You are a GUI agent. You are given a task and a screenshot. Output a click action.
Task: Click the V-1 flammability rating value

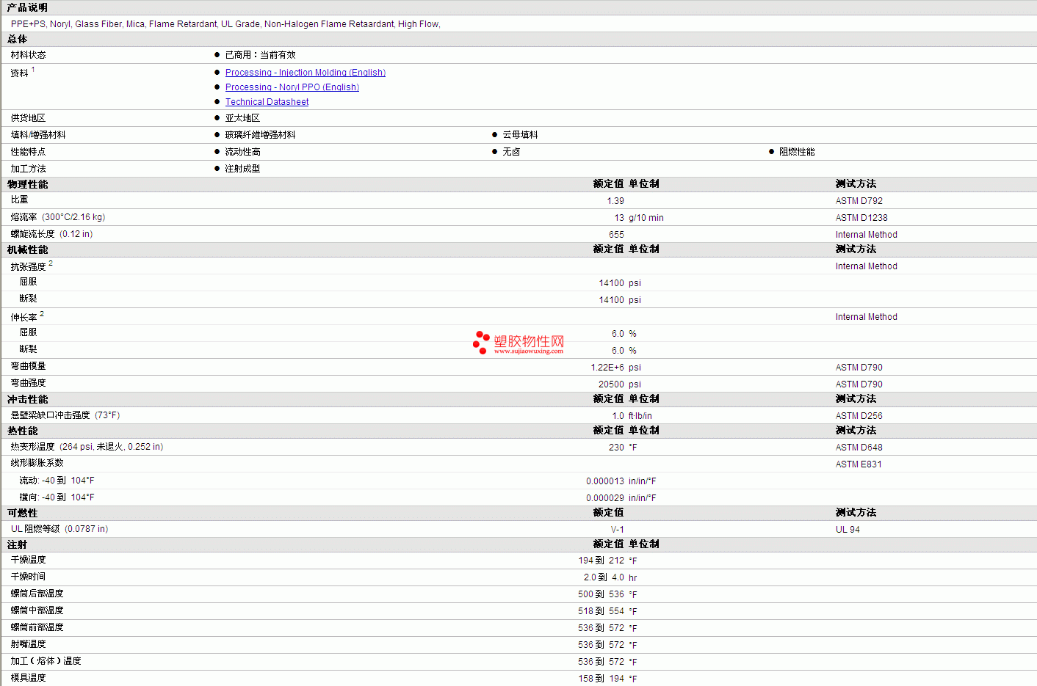point(617,530)
